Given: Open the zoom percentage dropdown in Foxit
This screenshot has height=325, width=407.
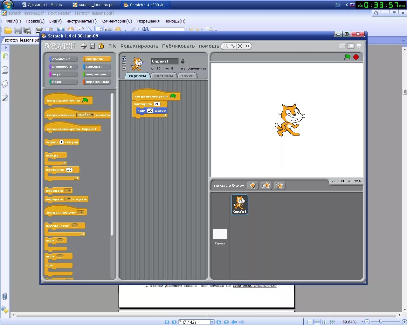Looking at the screenshot, I should [x=362, y=322].
